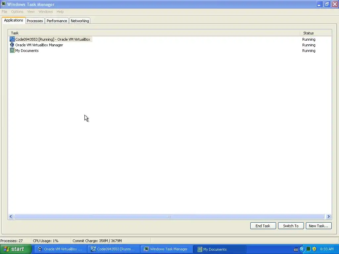Viewport: 339px width, 254px height.
Task: Open the Help menu
Action: pos(60,12)
